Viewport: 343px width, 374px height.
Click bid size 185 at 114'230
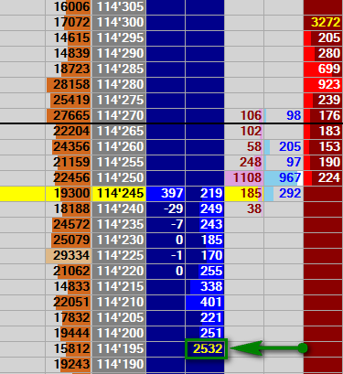tap(205, 240)
